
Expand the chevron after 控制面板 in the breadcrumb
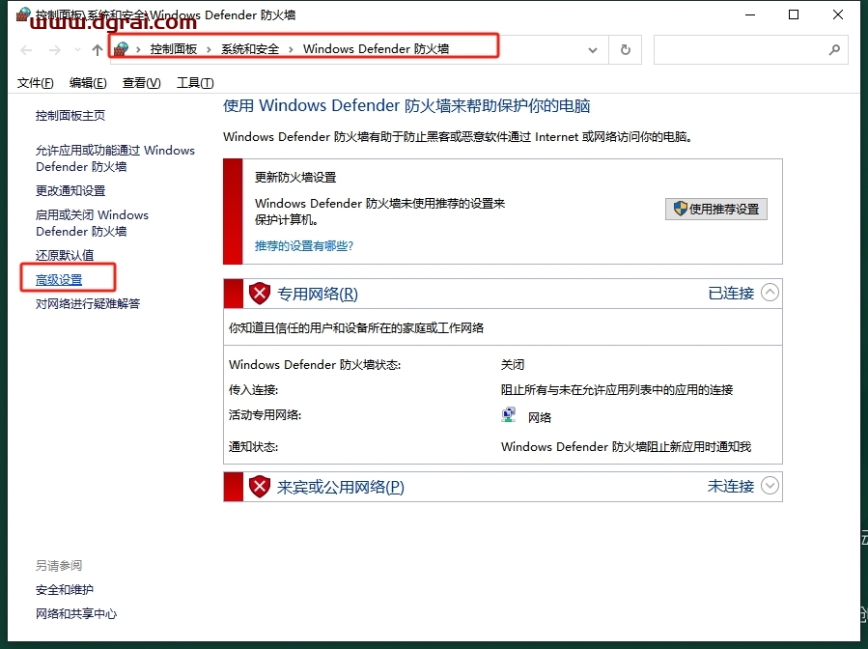[209, 50]
